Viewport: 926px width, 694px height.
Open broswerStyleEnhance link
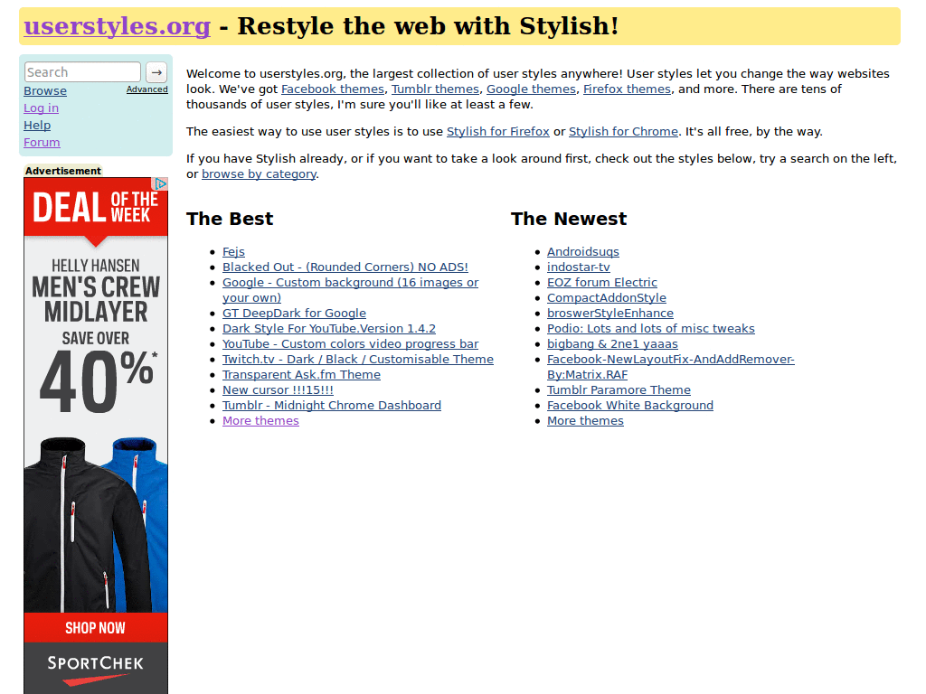(610, 314)
